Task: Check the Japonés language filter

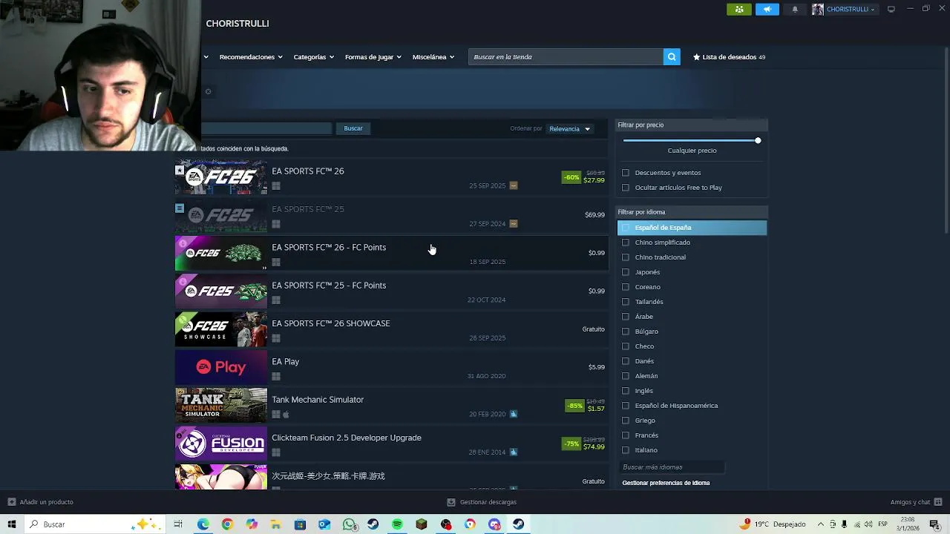Action: pyautogui.click(x=625, y=272)
